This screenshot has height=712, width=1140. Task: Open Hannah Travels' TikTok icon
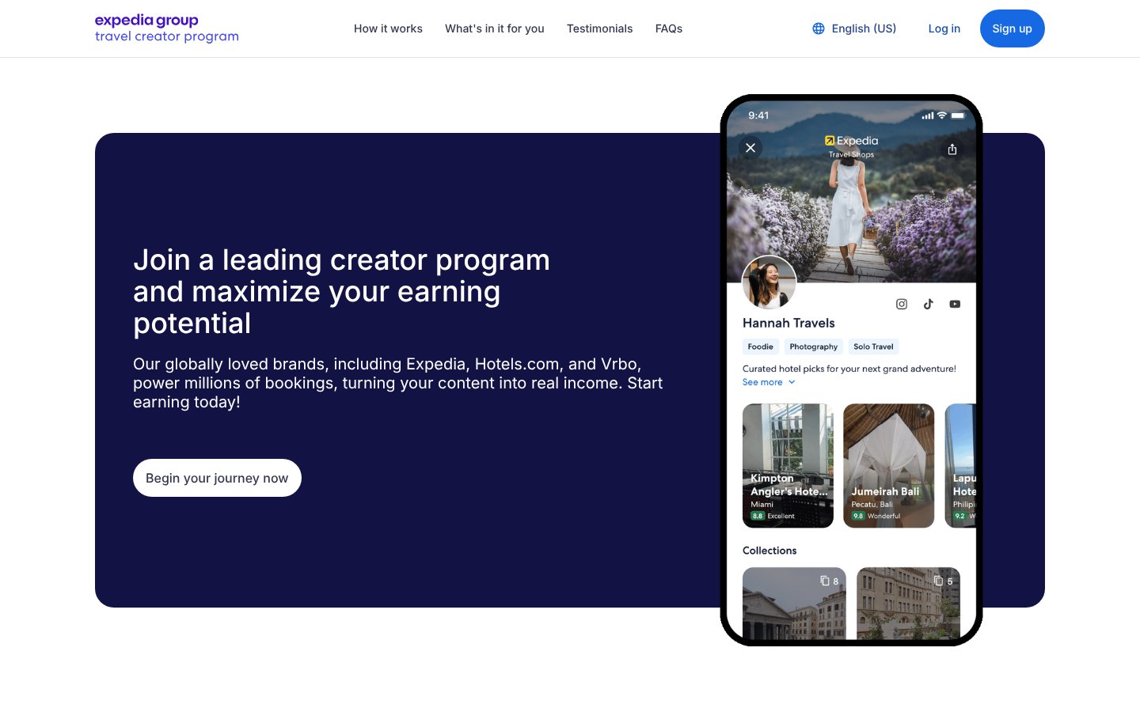pyautogui.click(x=929, y=304)
